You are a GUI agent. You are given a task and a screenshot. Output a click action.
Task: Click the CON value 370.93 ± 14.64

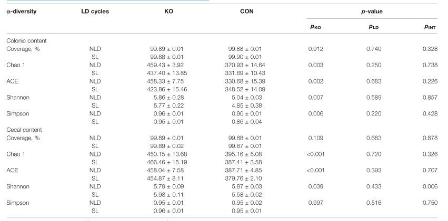click(x=245, y=65)
